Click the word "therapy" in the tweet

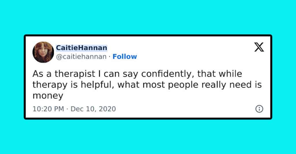click(x=50, y=85)
